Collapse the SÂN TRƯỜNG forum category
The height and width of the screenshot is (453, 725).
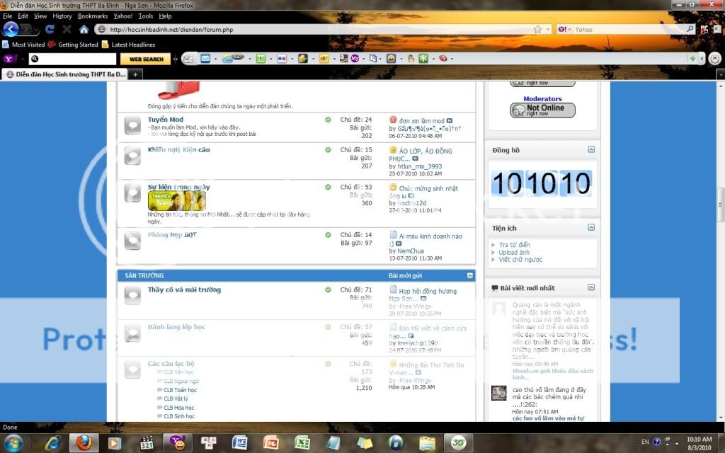(x=469, y=275)
